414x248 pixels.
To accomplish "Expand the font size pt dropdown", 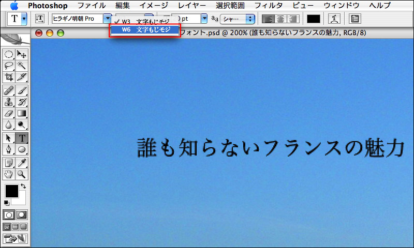I will [x=204, y=19].
